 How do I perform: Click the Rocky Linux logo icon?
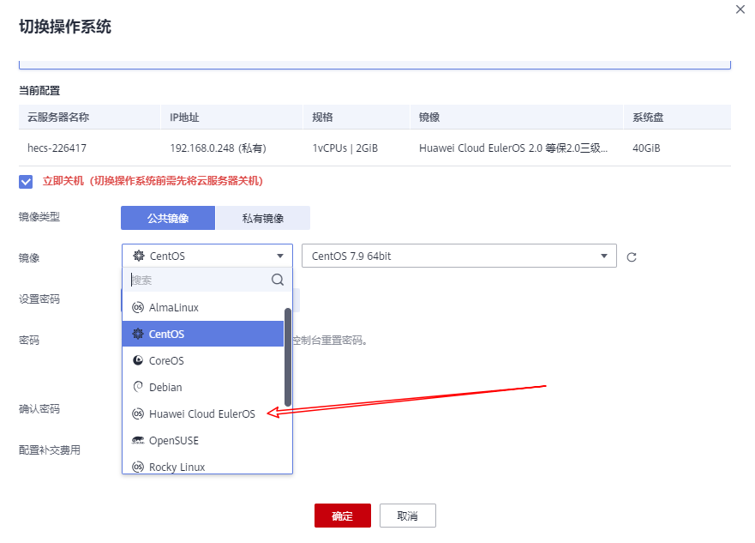137,468
